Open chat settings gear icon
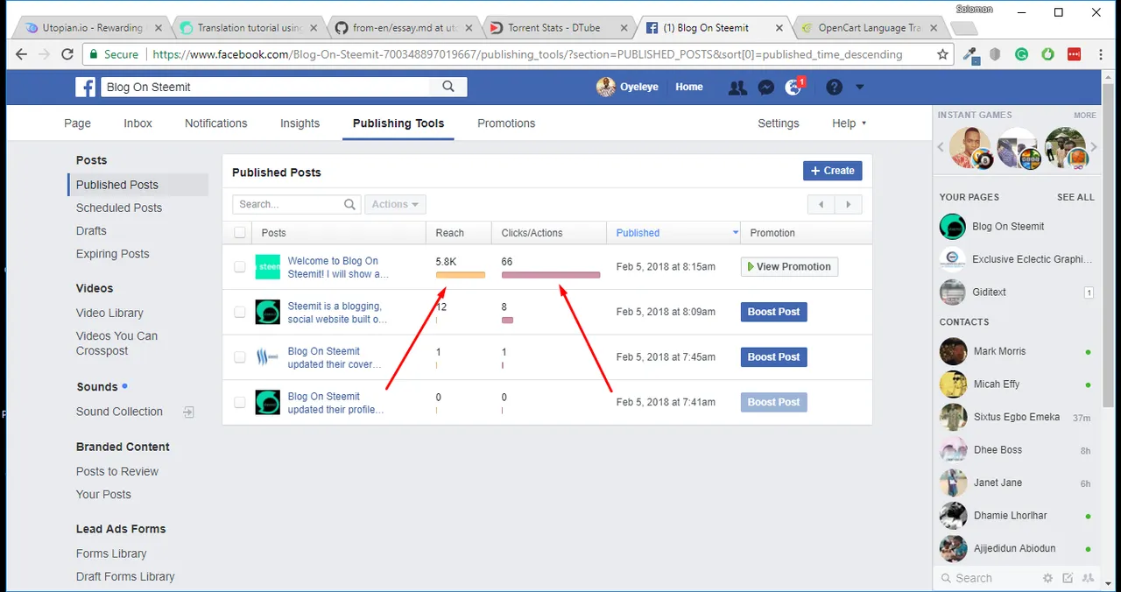The image size is (1121, 592). tap(1047, 578)
